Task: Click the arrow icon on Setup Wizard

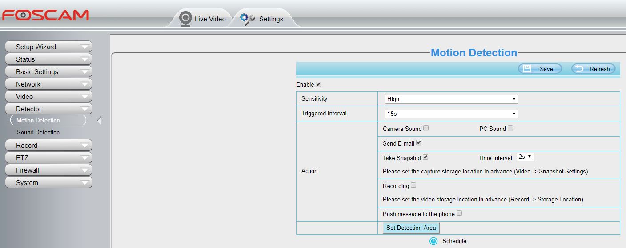Action: (84, 47)
